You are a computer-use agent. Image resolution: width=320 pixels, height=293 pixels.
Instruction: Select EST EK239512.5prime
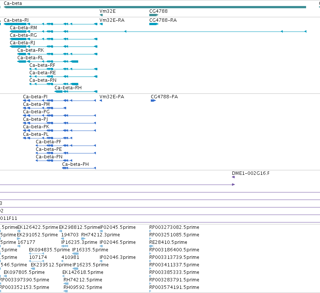51,265
